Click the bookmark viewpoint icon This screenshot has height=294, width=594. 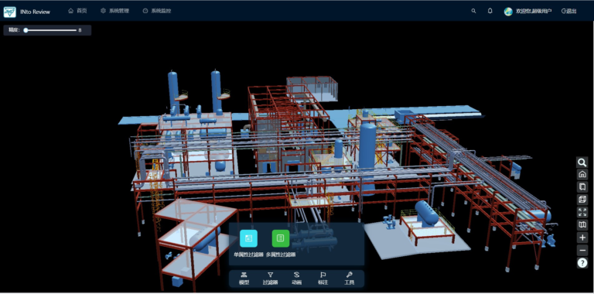tap(582, 186)
